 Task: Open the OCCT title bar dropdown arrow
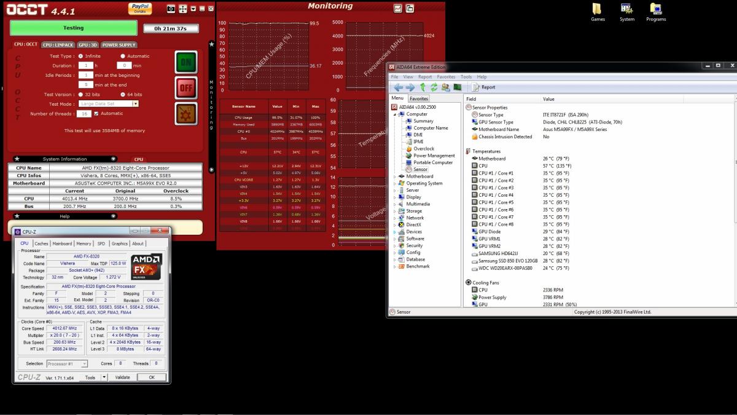(193, 9)
